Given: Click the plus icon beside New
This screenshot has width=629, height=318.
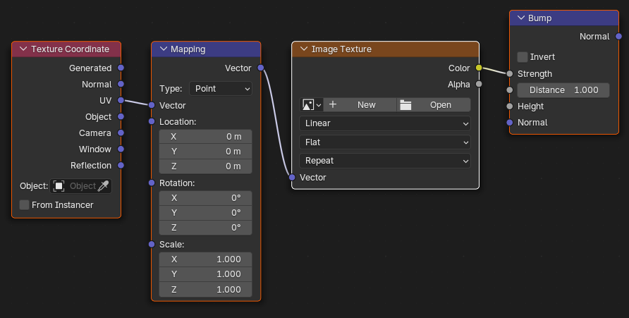Looking at the screenshot, I should point(333,104).
